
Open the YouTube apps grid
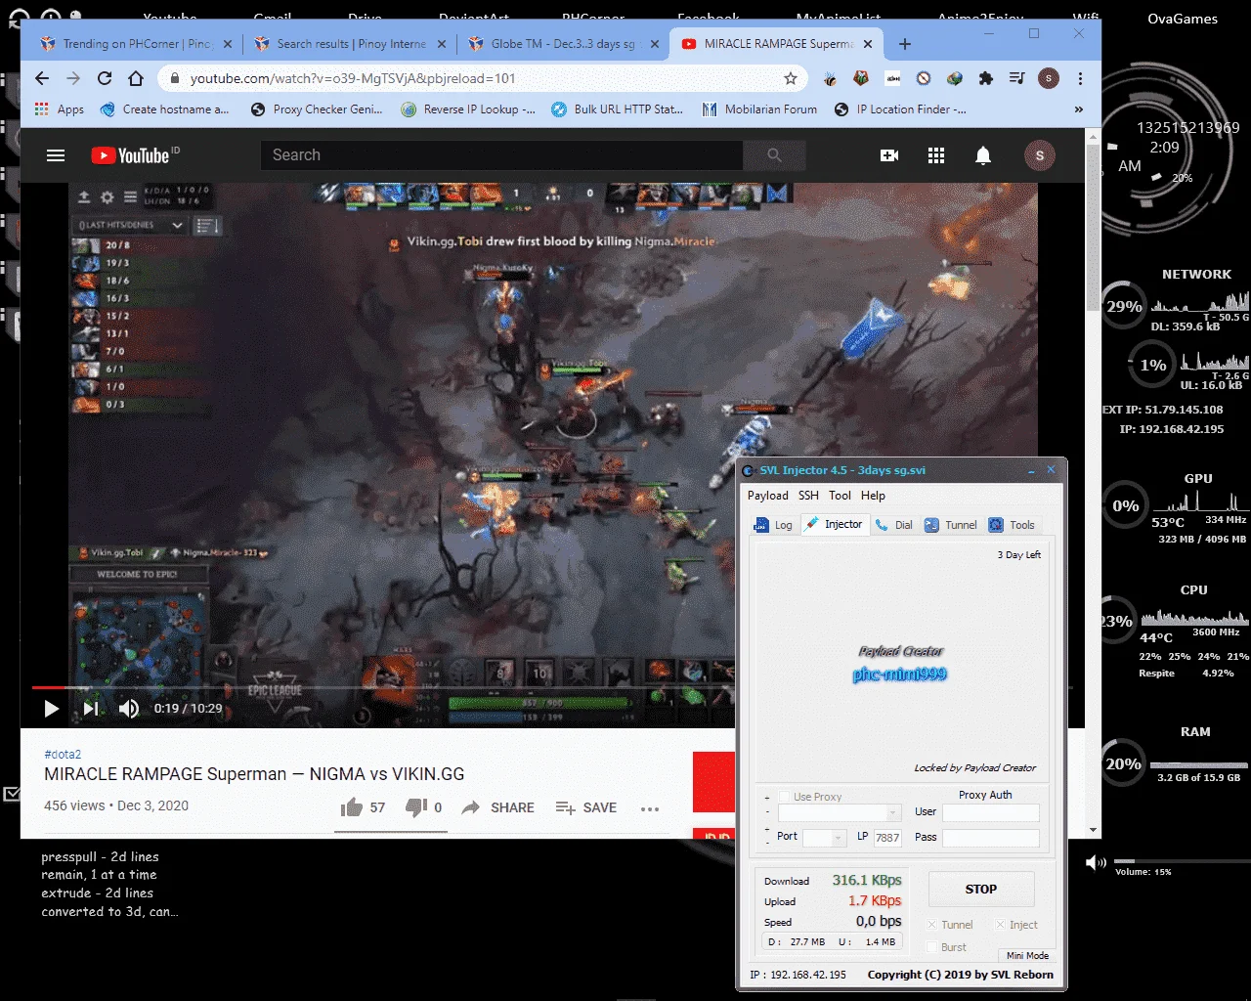tap(936, 155)
